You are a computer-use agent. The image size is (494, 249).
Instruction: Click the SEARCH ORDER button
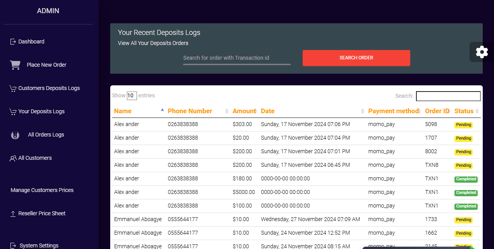point(356,58)
